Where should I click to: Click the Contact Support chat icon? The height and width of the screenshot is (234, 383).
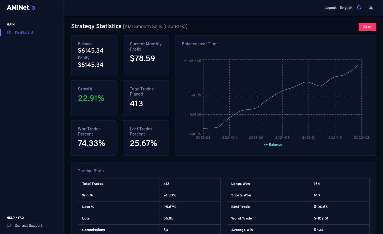tap(9, 226)
